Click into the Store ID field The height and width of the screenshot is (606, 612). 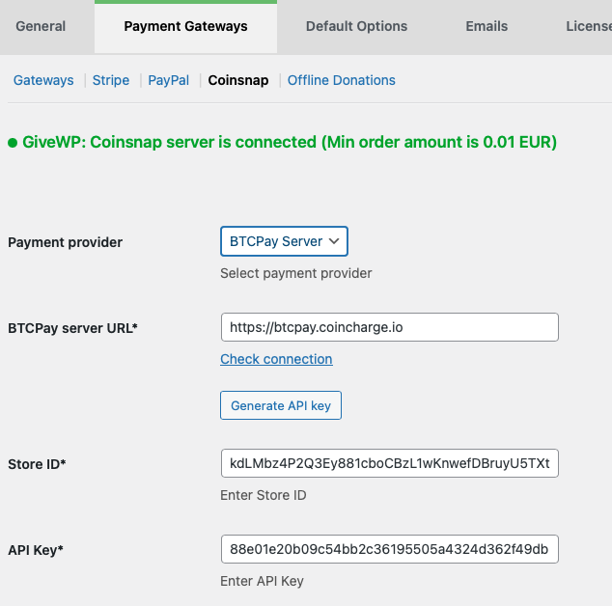(x=389, y=464)
